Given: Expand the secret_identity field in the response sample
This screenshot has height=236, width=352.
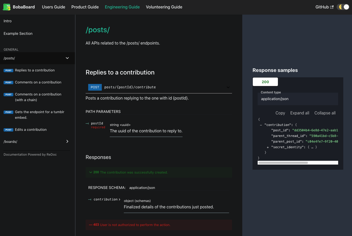Looking at the screenshot, I should (268, 147).
